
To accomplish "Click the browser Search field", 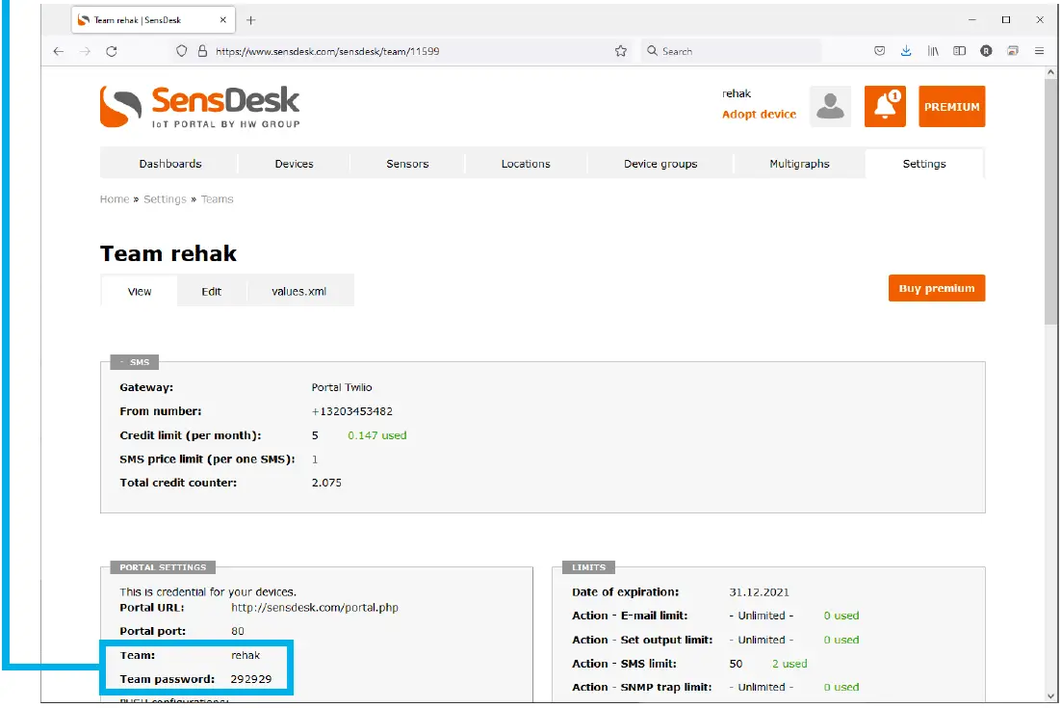I will (x=732, y=51).
